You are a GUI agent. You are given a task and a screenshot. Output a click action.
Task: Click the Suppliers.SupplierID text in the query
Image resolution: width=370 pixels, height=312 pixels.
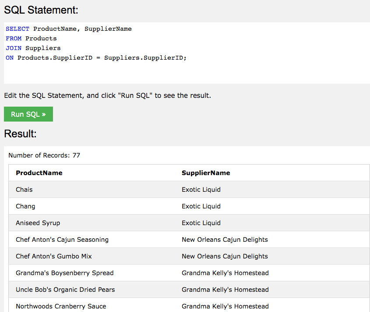(145, 58)
